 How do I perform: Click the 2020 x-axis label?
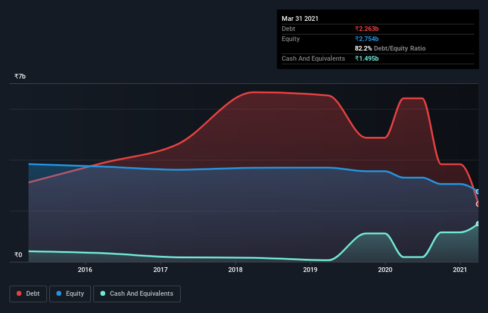pyautogui.click(x=385, y=270)
